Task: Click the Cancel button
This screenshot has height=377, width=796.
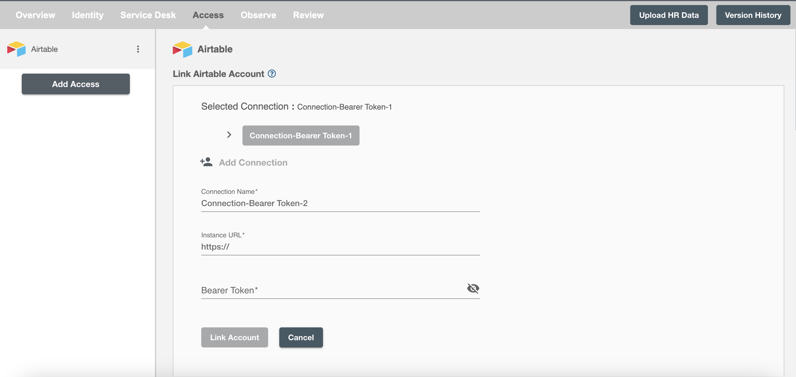Action: pyautogui.click(x=300, y=337)
